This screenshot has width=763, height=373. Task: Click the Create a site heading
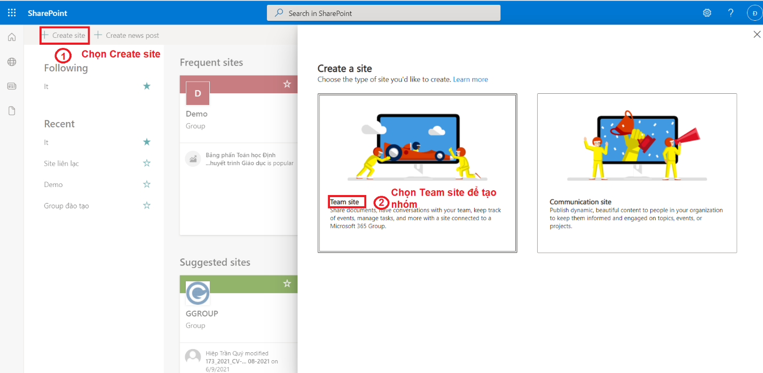pos(345,68)
